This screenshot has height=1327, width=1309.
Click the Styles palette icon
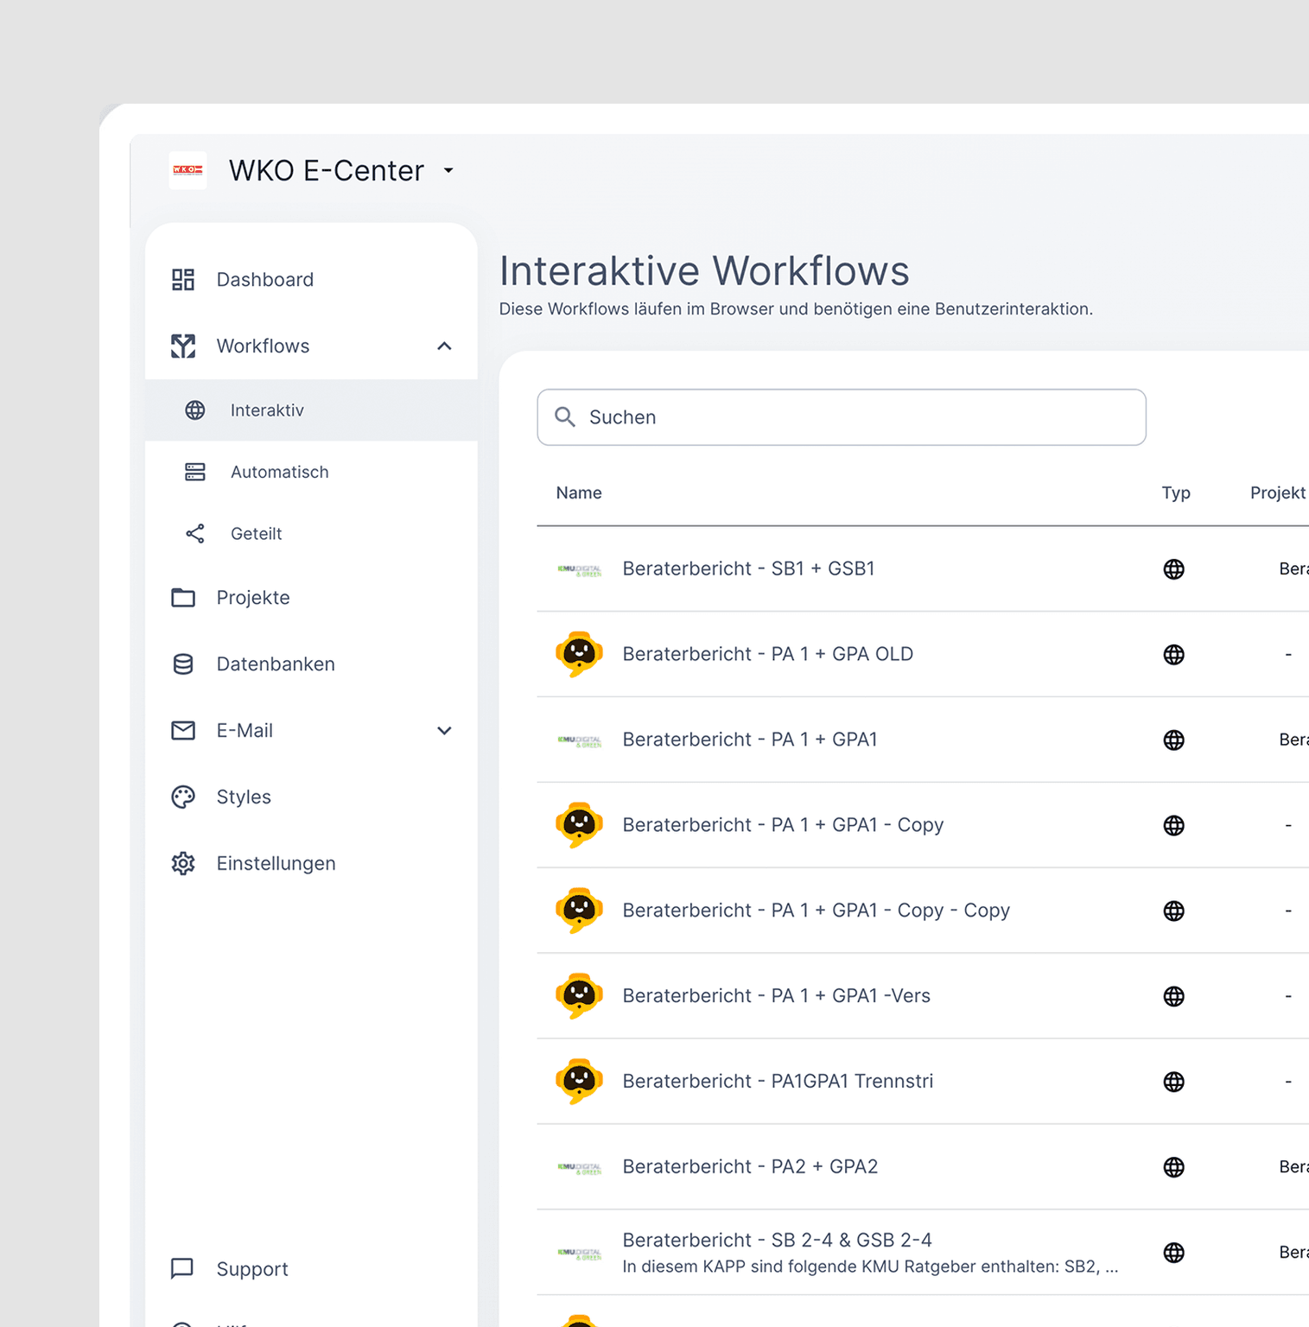click(x=183, y=797)
